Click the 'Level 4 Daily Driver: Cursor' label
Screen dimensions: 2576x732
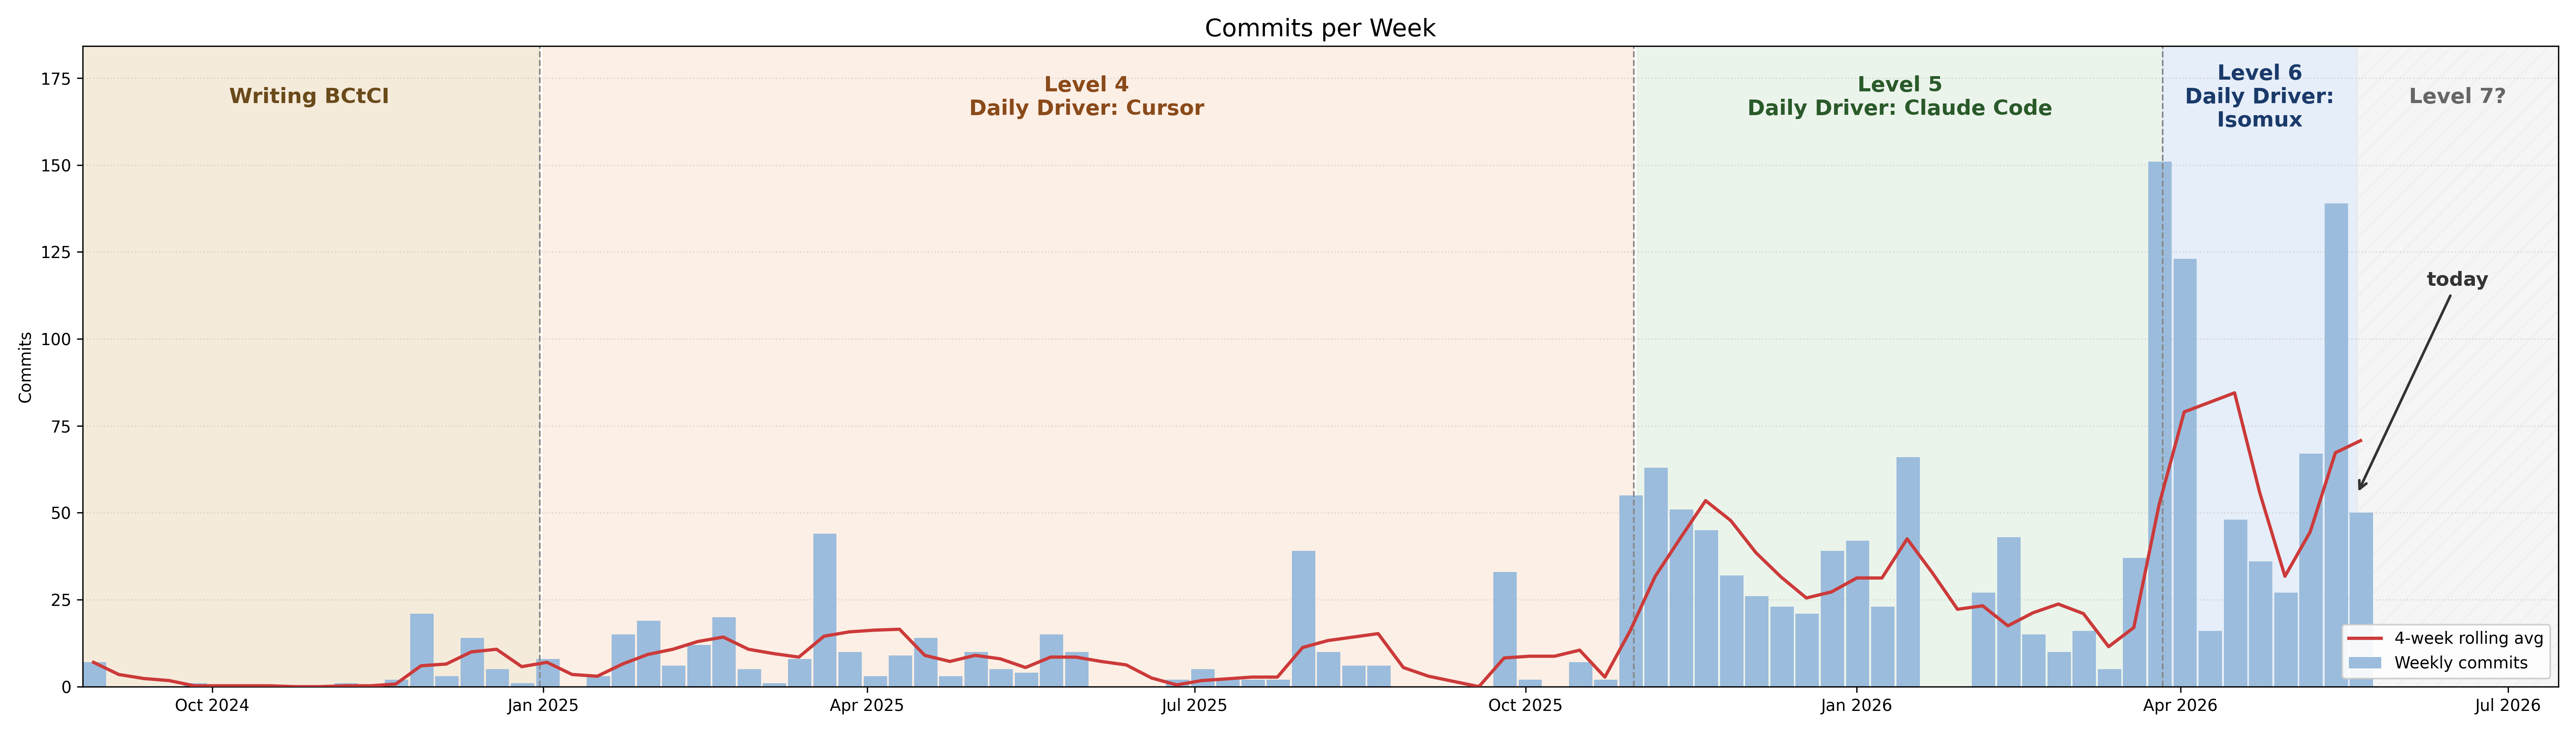1086,96
